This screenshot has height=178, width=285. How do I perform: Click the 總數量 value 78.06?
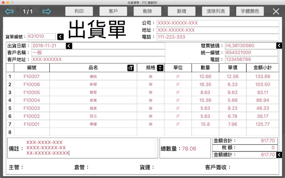tap(189, 149)
